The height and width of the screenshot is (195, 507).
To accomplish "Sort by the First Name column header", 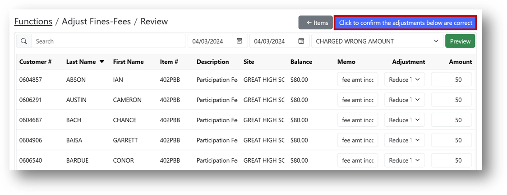I will tap(129, 62).
